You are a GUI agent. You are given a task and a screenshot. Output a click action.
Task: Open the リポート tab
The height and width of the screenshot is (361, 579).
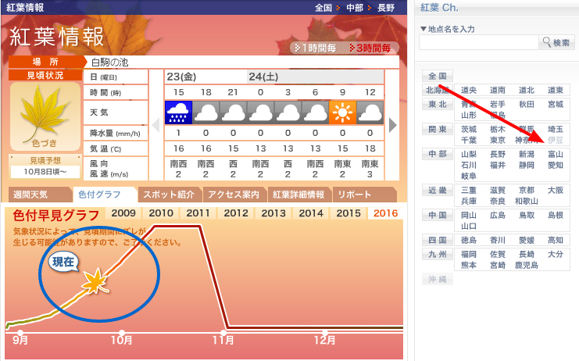364,195
